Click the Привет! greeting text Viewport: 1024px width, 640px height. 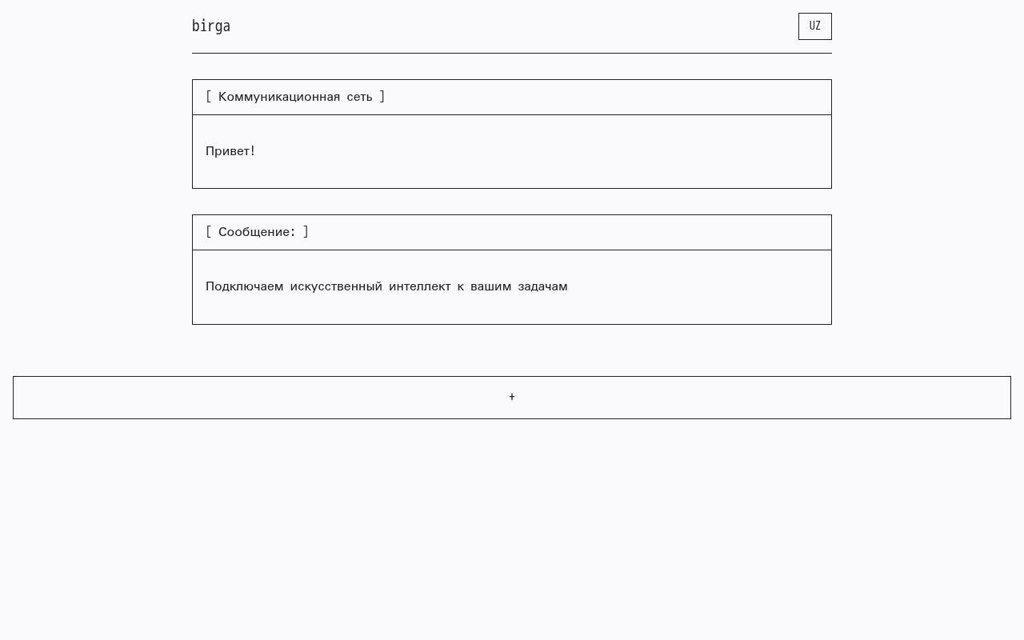pyautogui.click(x=230, y=151)
